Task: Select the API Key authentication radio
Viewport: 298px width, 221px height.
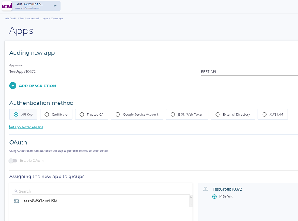Action: tap(16, 115)
